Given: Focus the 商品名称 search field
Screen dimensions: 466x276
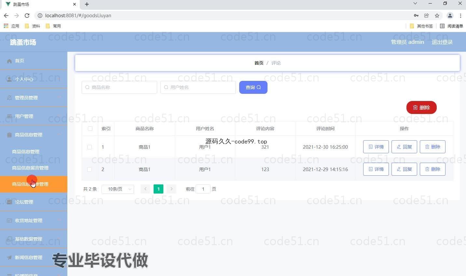Looking at the screenshot, I should click(119, 87).
